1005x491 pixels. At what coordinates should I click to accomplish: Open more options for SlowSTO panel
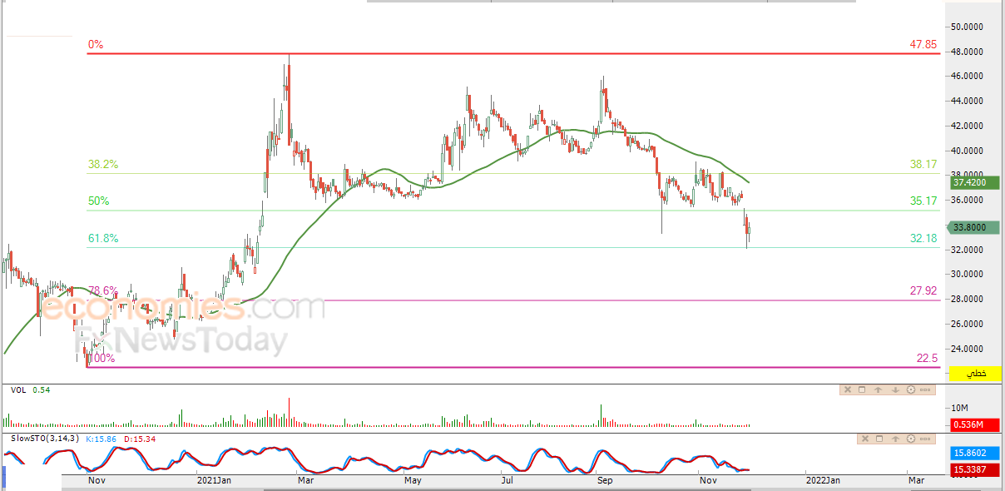pyautogui.click(x=926, y=439)
